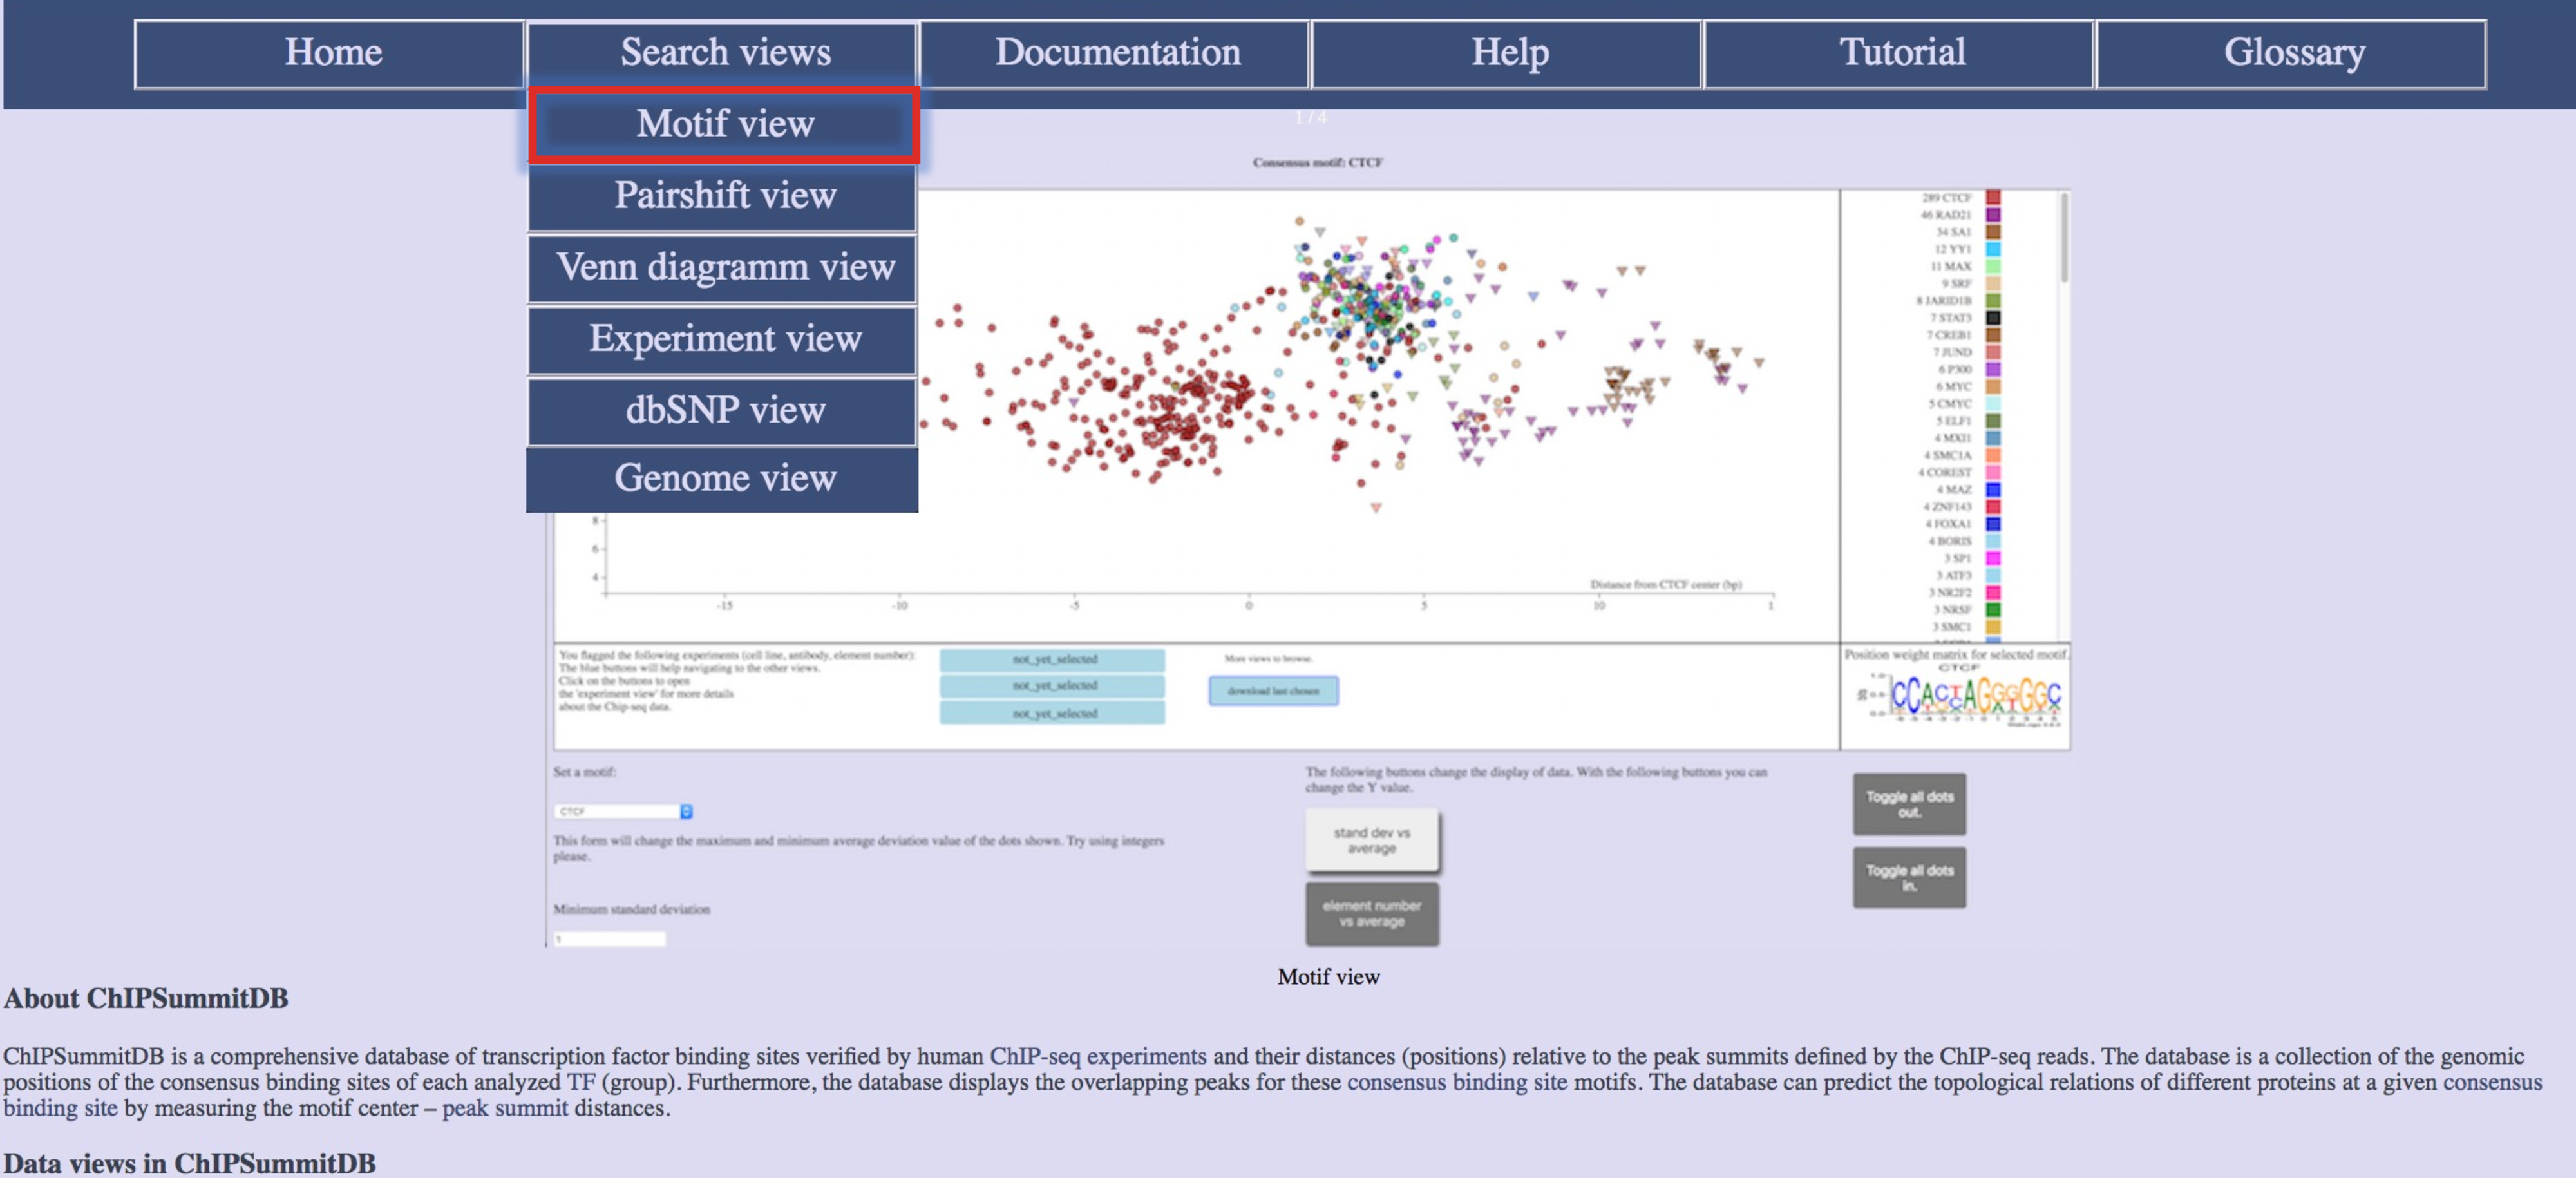Select the STAT3 black legend square

pyautogui.click(x=1992, y=318)
